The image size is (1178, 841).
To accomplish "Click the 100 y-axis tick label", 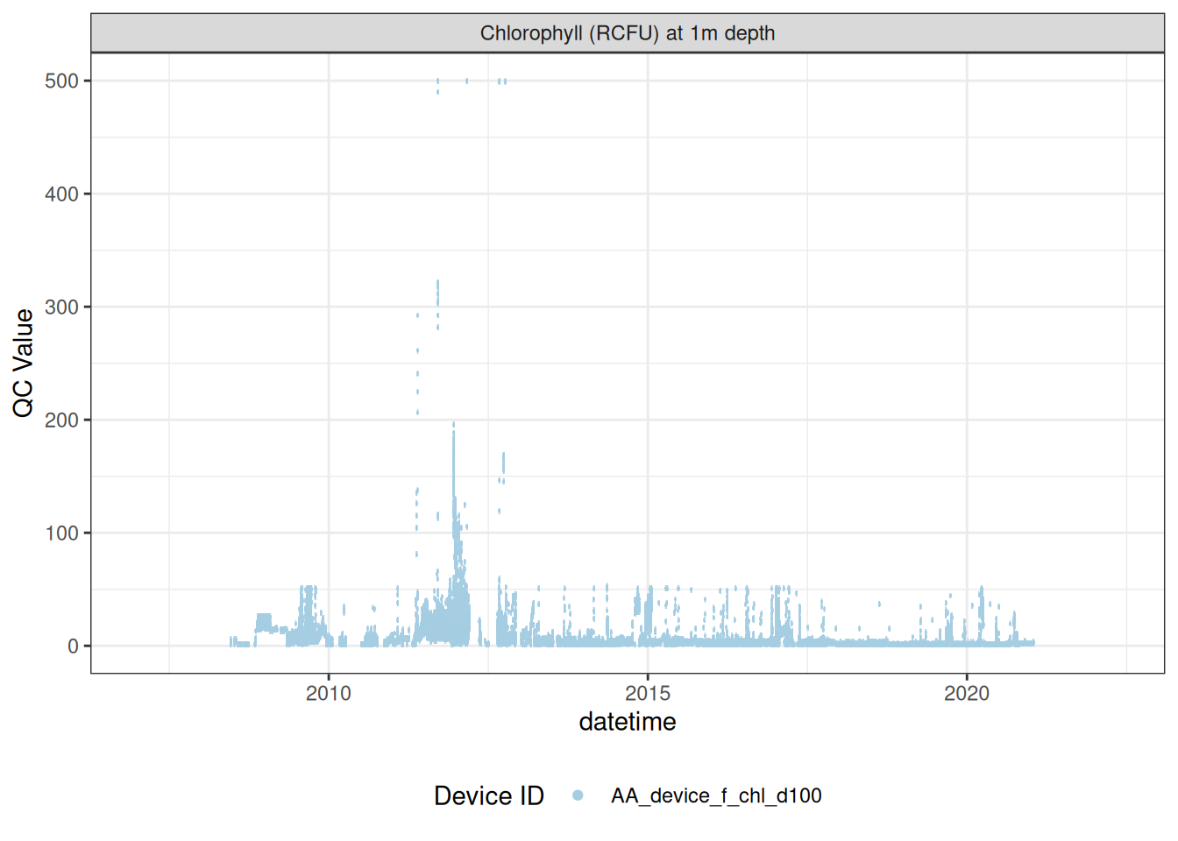I will pos(61,534).
